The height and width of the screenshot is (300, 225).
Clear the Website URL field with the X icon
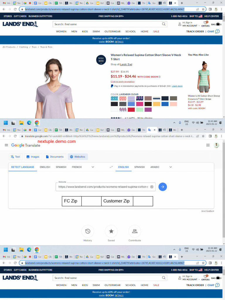coord(152,187)
